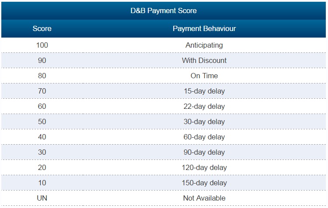
Task: Select the 90-day delay cell
Action: (204, 152)
